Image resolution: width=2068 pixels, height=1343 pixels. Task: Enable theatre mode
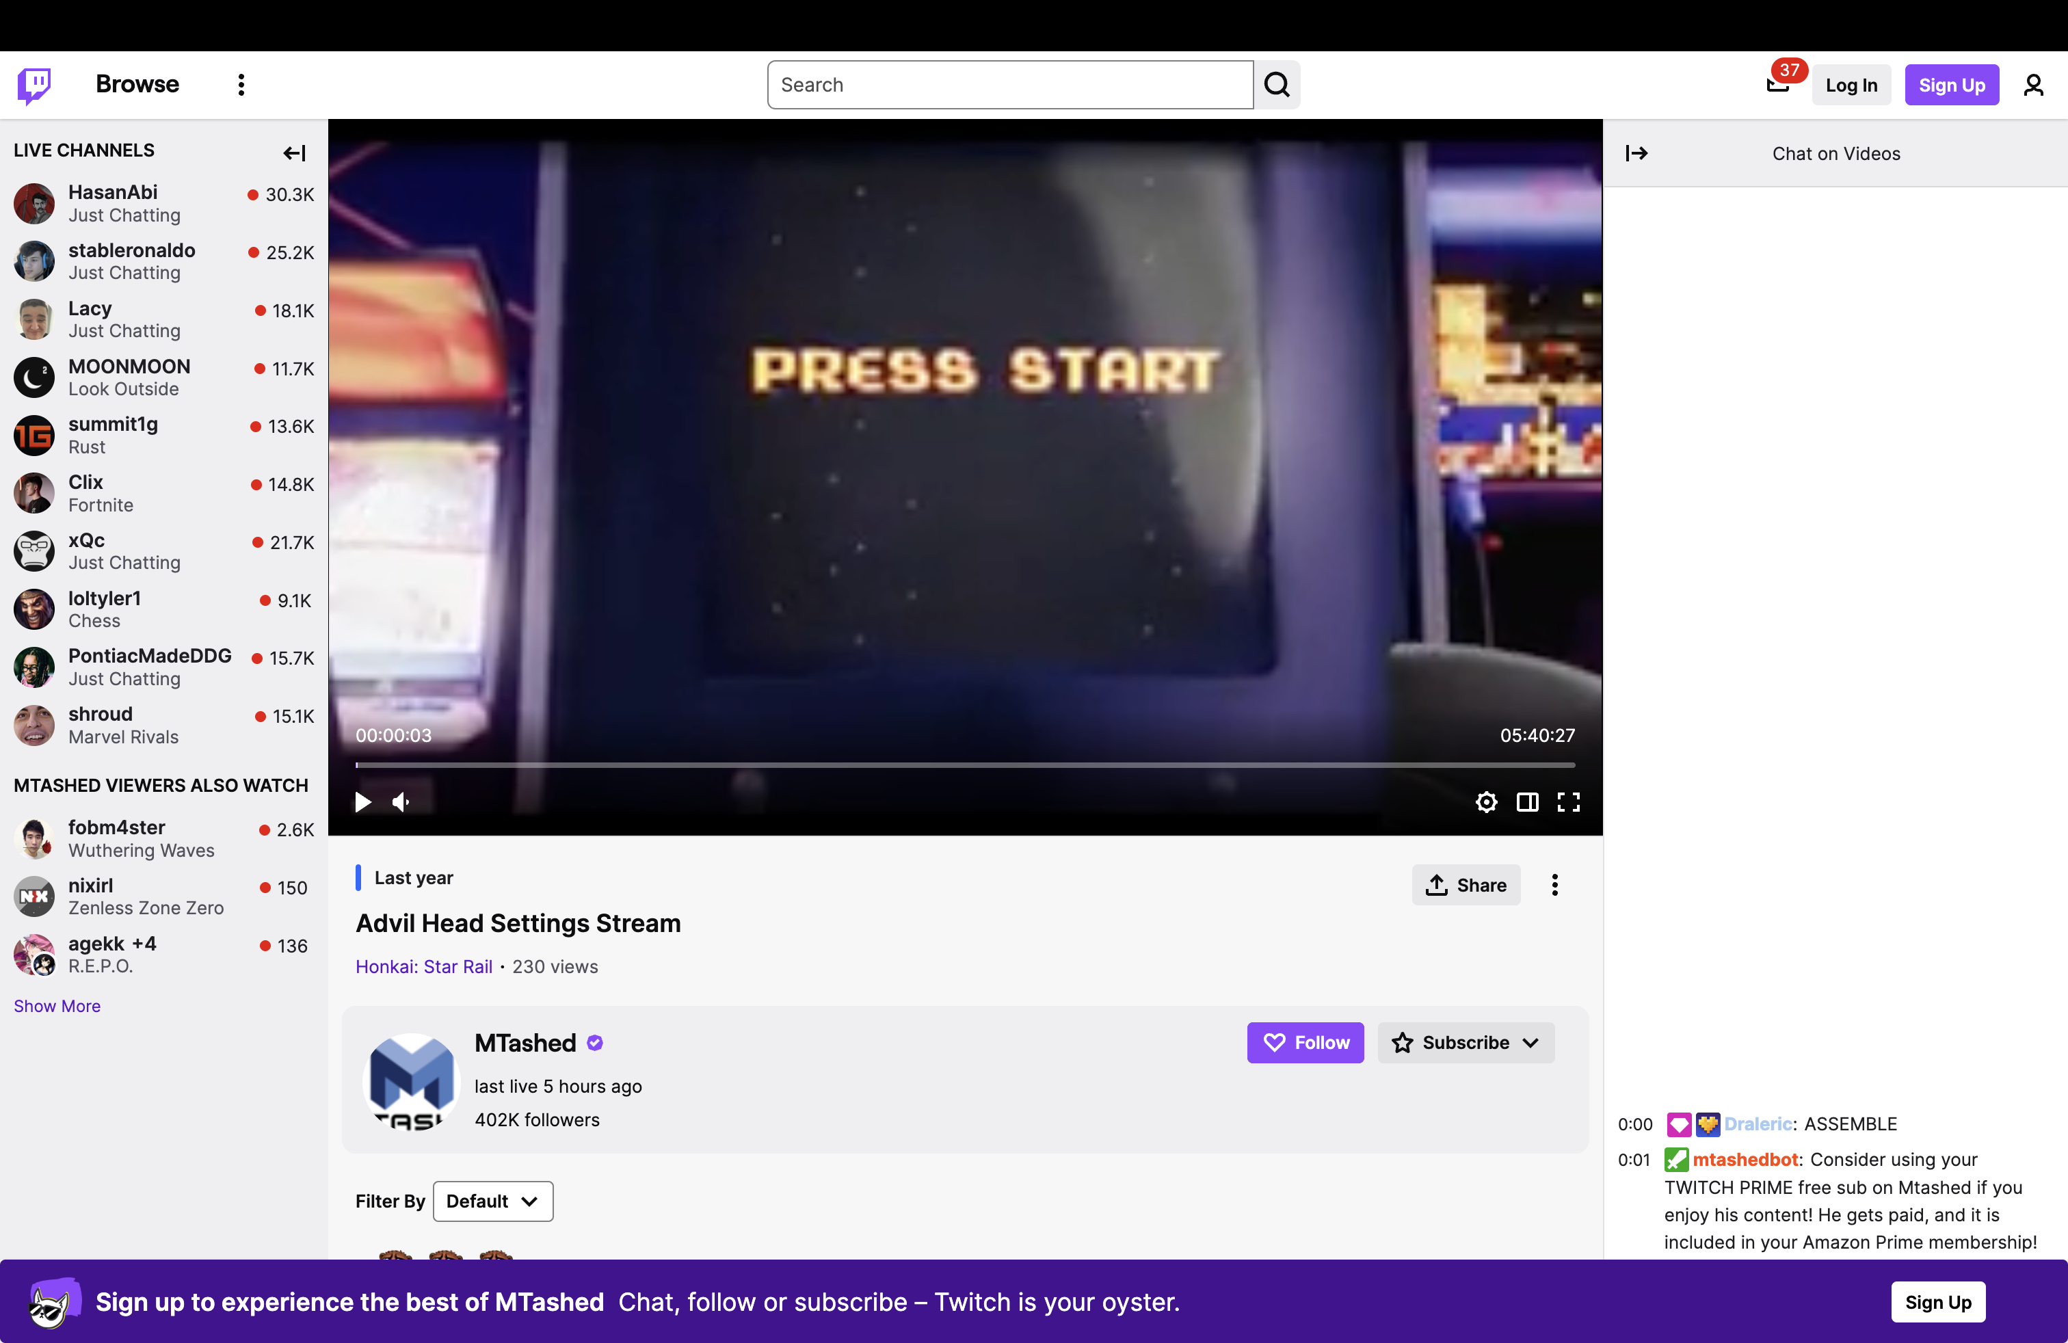point(1526,801)
